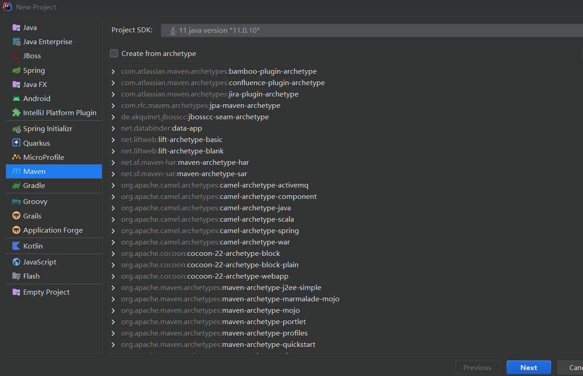
Task: Select camel-archetype-activemq row
Action: [345, 185]
